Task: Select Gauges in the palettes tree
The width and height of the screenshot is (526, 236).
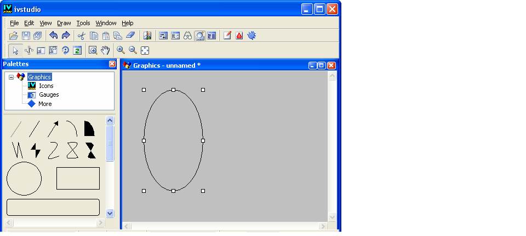Action: coord(49,95)
